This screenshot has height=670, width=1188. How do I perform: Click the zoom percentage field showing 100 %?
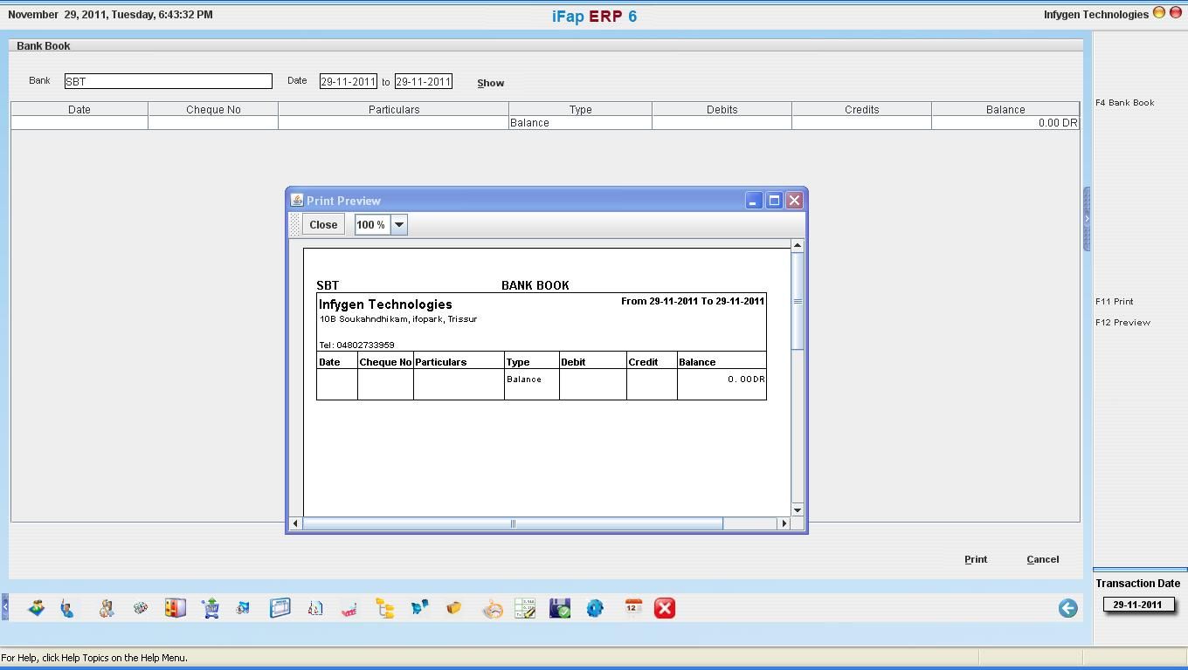click(372, 224)
